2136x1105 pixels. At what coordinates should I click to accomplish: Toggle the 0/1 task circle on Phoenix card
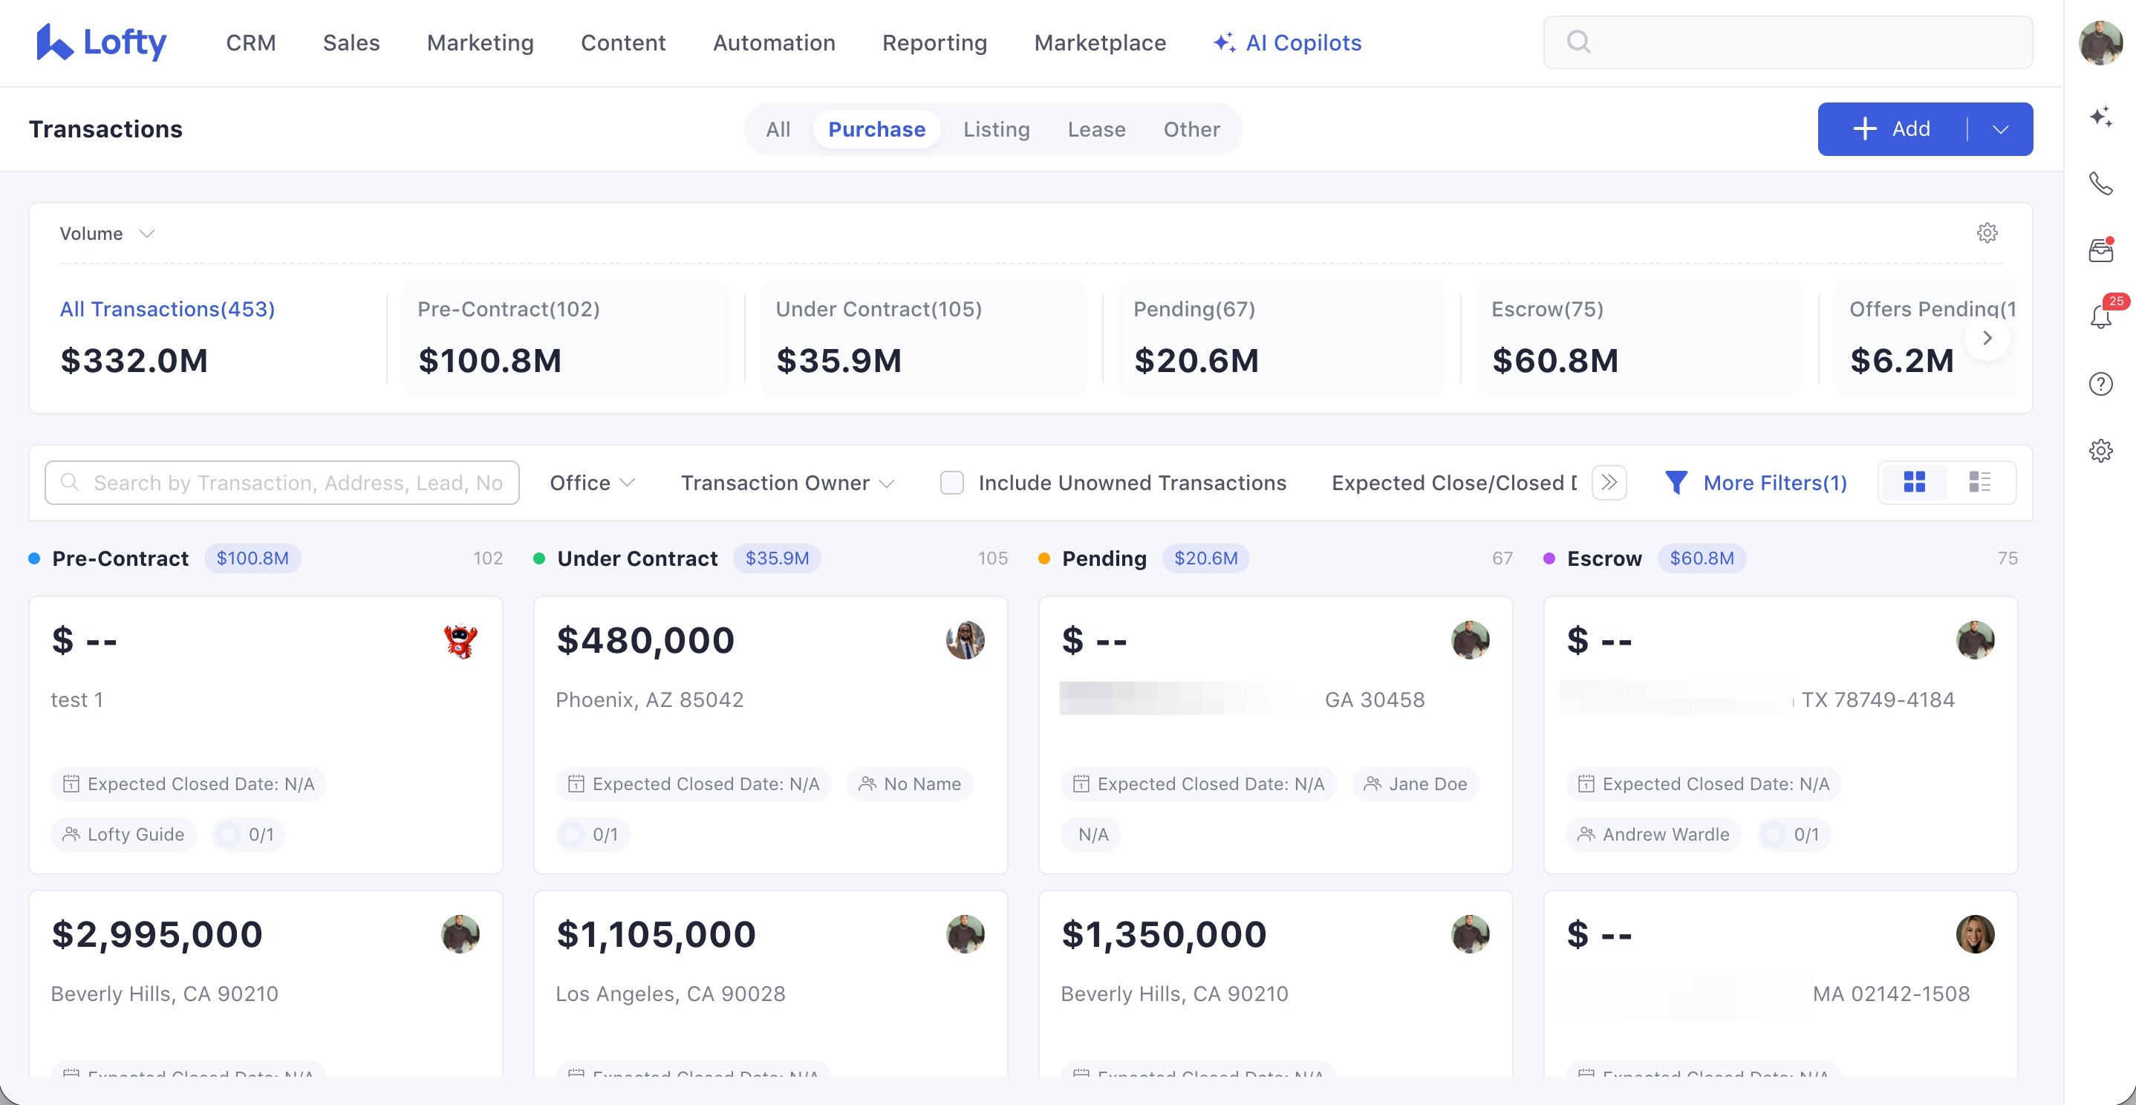(x=572, y=835)
